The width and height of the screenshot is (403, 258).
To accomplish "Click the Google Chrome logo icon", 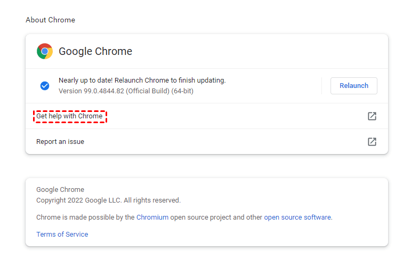I will [x=45, y=51].
